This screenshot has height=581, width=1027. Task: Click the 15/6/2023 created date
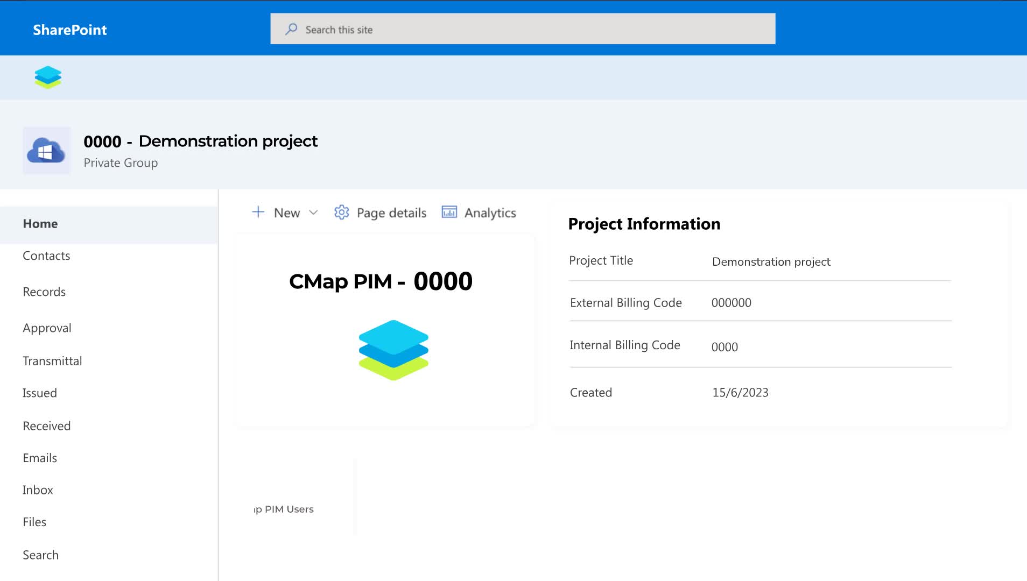click(740, 393)
